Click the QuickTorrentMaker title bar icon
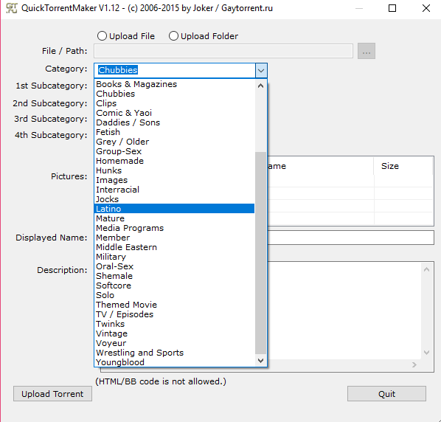The height and width of the screenshot is (422, 441). click(x=12, y=8)
